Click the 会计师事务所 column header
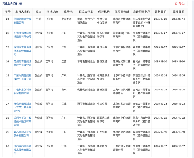Viewport: 194px width, 158px height. pyautogui.click(x=142, y=12)
